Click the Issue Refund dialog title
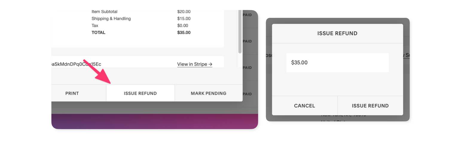Viewport: 452px width, 144px height. point(337,34)
